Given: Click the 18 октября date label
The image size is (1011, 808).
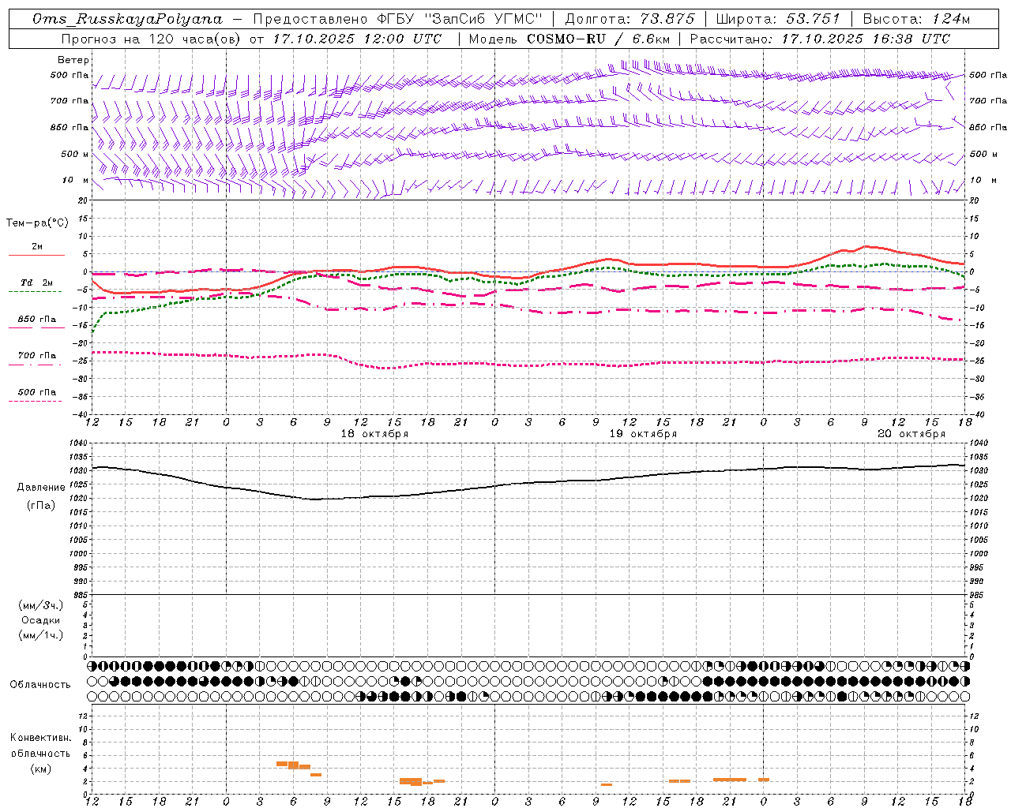Looking at the screenshot, I should pyautogui.click(x=374, y=434).
